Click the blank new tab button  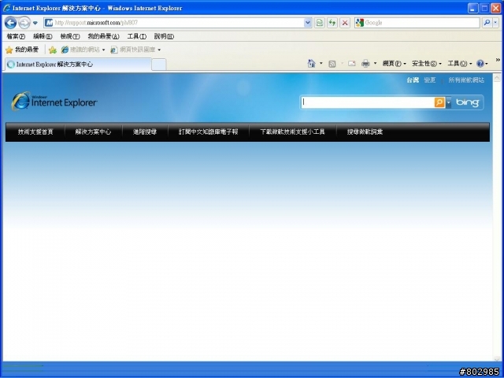tap(159, 65)
